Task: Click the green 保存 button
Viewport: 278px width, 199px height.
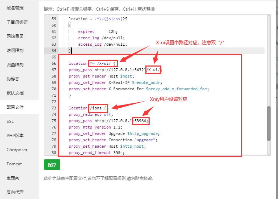Action: point(52,165)
